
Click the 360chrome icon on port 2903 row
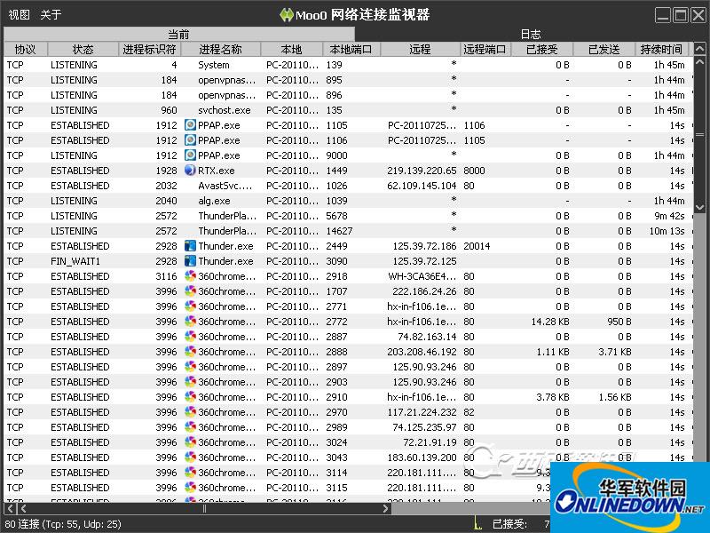(190, 382)
